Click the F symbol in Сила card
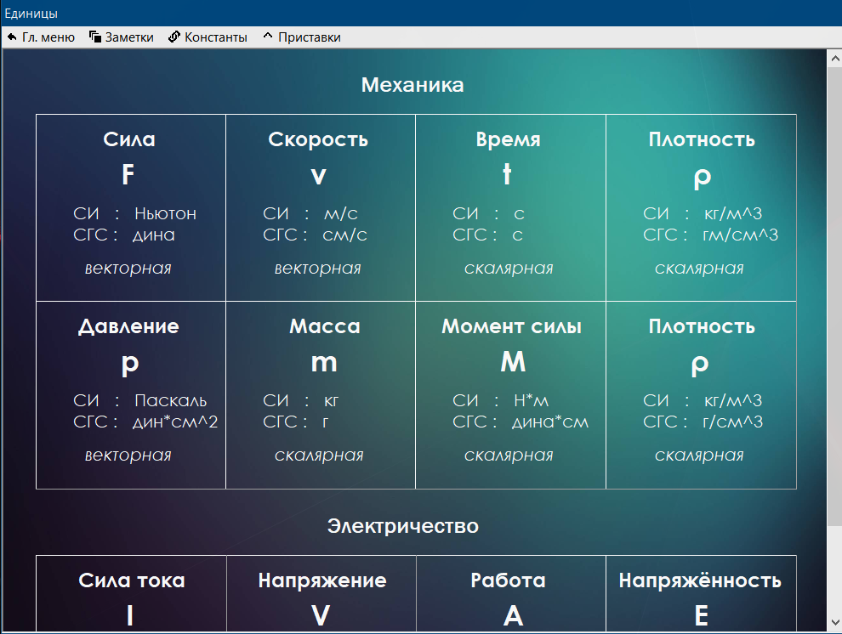This screenshot has height=634, width=842. pyautogui.click(x=128, y=174)
